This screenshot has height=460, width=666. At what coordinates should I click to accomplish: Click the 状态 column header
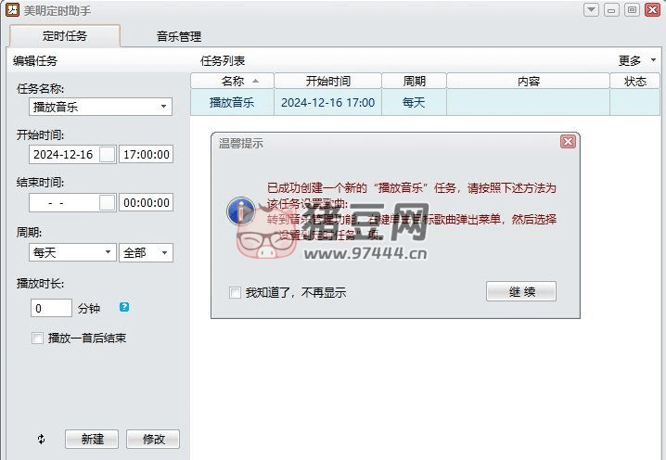(635, 81)
